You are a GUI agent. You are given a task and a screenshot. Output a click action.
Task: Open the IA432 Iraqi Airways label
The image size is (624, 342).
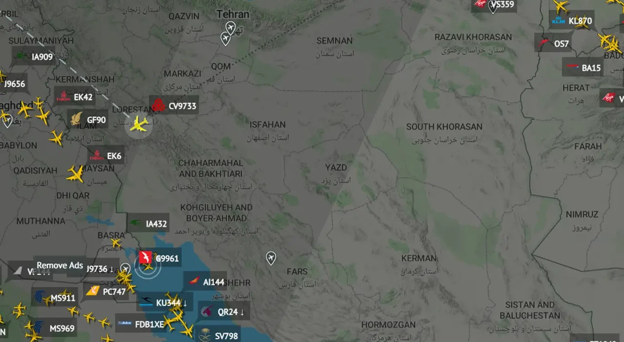click(148, 224)
